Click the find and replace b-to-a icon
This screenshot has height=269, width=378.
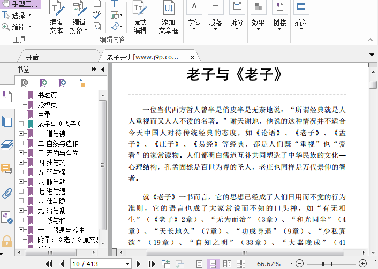click(x=97, y=27)
